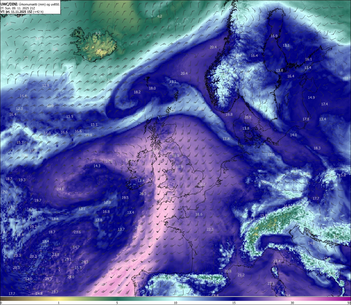The height and width of the screenshot is (305, 351).
Task: Click the value 25.3 map label
Action: point(48,279)
